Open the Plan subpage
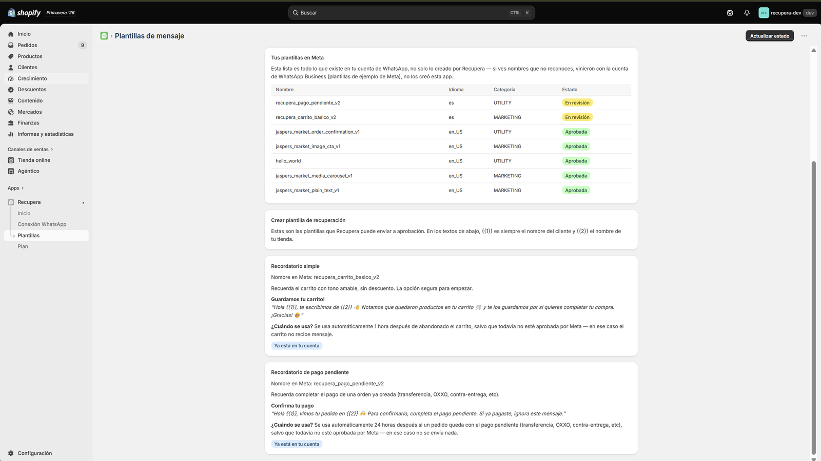The width and height of the screenshot is (821, 461). pos(23,246)
